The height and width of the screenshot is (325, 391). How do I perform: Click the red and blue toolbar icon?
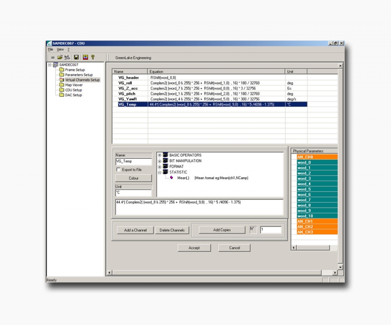pos(85,57)
